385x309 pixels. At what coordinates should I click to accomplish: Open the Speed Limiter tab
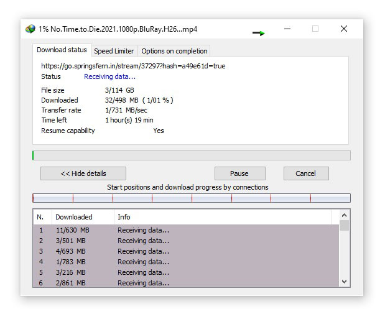pos(114,51)
